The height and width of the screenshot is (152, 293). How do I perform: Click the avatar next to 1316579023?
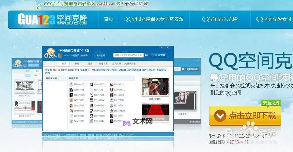pyautogui.click(x=91, y=84)
